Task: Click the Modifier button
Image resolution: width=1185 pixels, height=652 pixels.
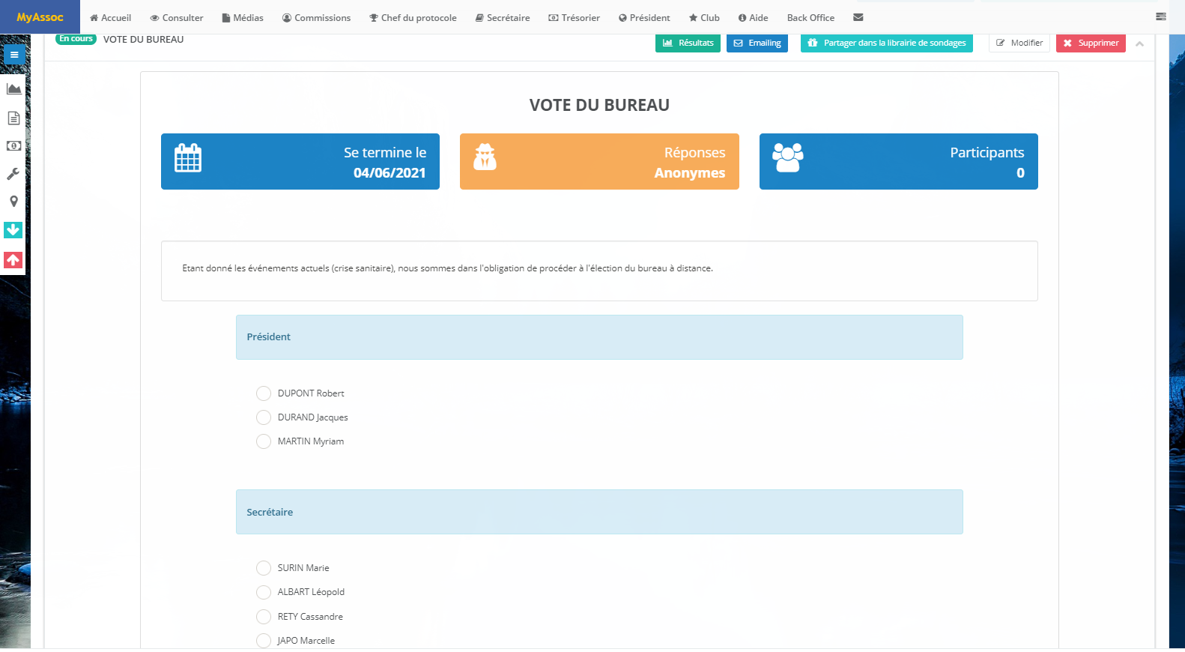Action: pos(1019,43)
